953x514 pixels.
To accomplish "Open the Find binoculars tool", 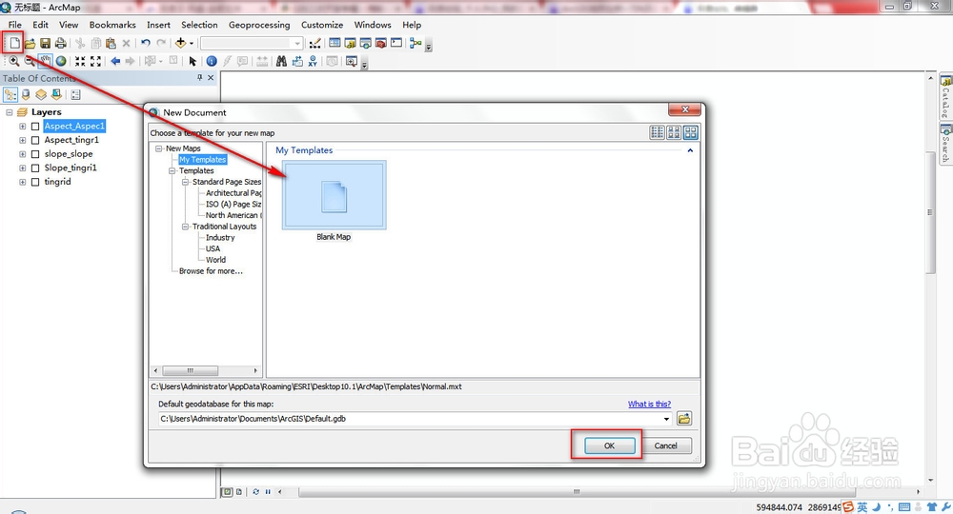I will [281, 61].
